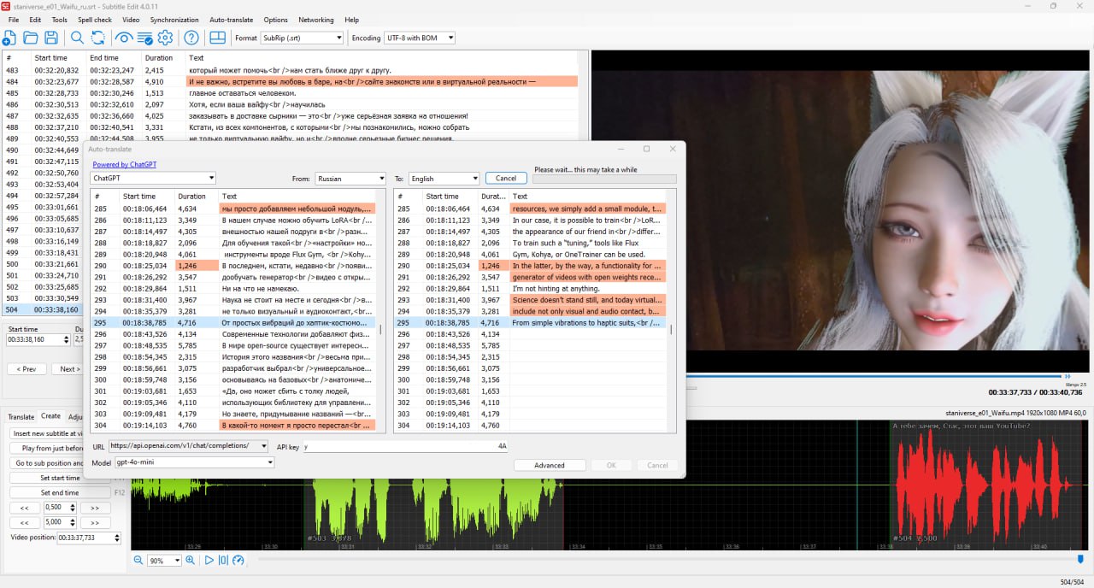Click the New subtitle file icon
The width and height of the screenshot is (1094, 588).
coord(9,38)
